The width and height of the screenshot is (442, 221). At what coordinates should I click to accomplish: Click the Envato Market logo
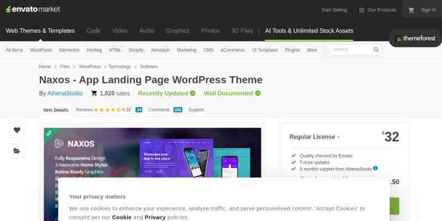tap(33, 9)
